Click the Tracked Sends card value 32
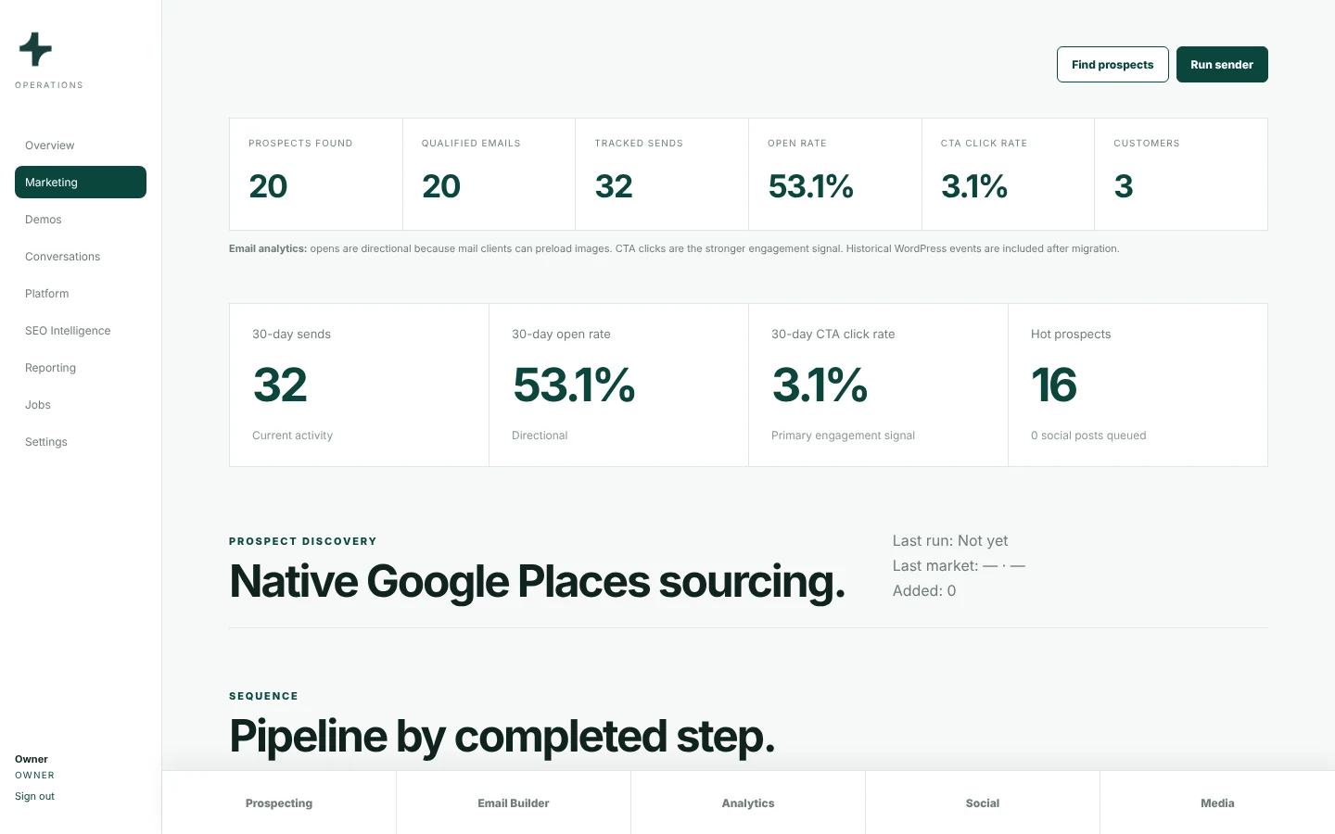The width and height of the screenshot is (1335, 834). tap(614, 186)
